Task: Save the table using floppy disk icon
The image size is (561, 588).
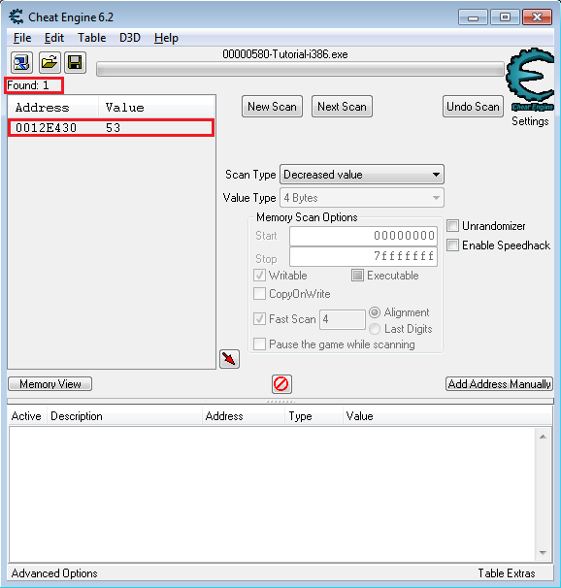Action: point(75,63)
